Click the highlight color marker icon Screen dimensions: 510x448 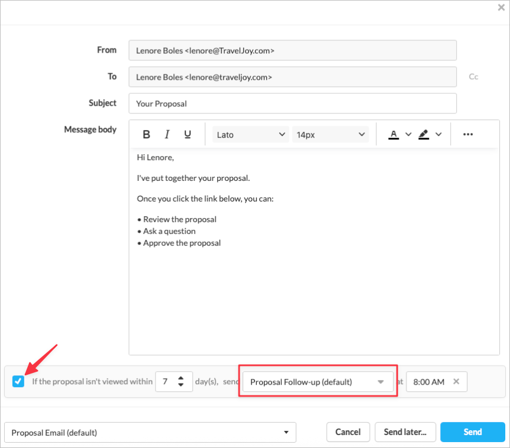coord(423,135)
